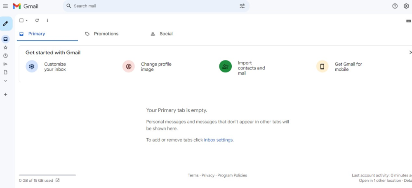Open the More three-dot menu

47,21
